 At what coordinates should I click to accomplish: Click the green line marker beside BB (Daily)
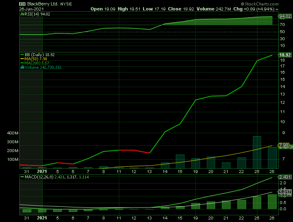click(23, 54)
